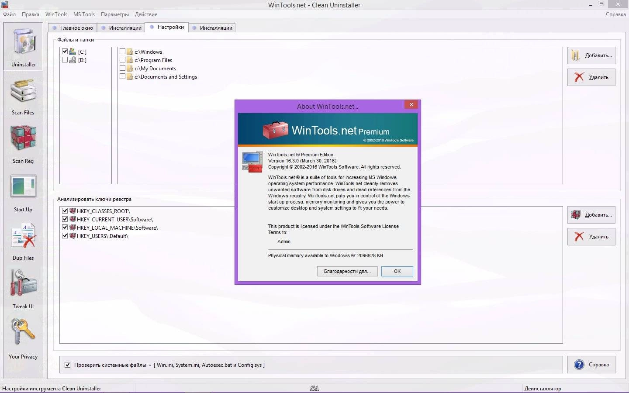The image size is (629, 393).
Task: Open the MS Tools menu
Action: pyautogui.click(x=84, y=14)
